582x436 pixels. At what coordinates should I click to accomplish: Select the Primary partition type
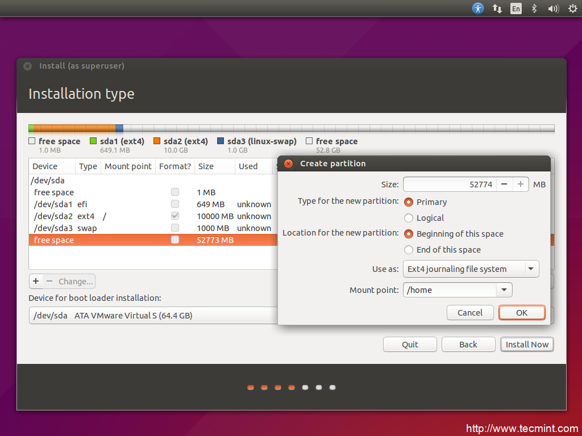(x=409, y=202)
